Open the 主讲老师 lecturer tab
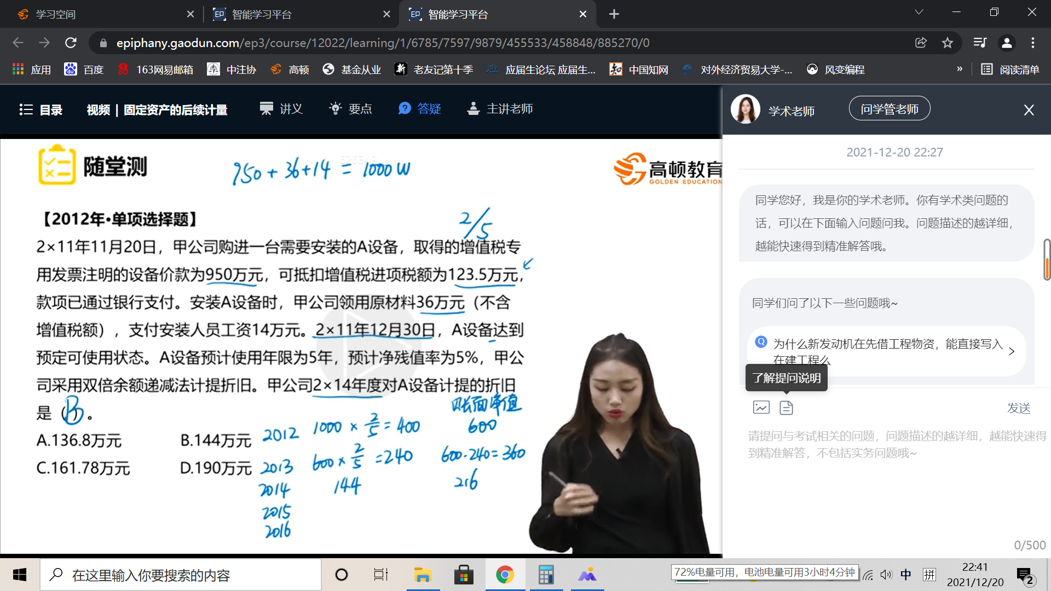 pos(500,109)
